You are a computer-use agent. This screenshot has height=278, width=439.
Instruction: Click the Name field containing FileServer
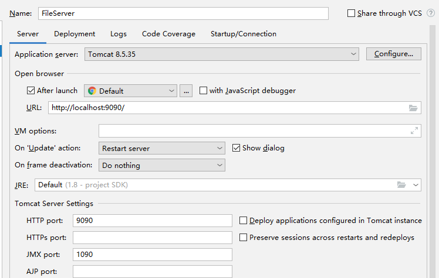click(183, 13)
